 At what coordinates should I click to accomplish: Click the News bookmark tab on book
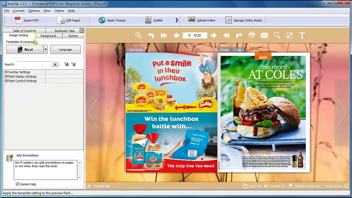click(224, 50)
